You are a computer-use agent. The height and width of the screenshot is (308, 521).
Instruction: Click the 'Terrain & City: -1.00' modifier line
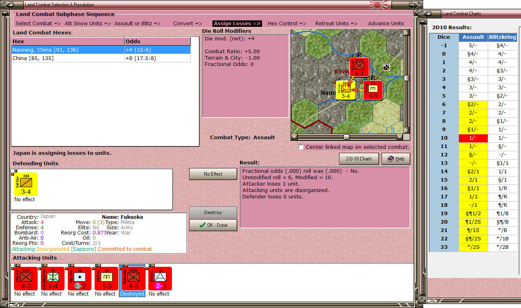232,58
